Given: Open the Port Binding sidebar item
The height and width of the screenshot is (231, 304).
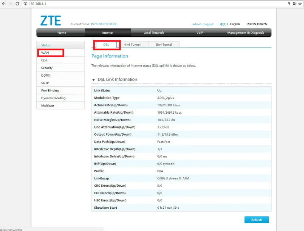Looking at the screenshot, I should tap(50, 91).
